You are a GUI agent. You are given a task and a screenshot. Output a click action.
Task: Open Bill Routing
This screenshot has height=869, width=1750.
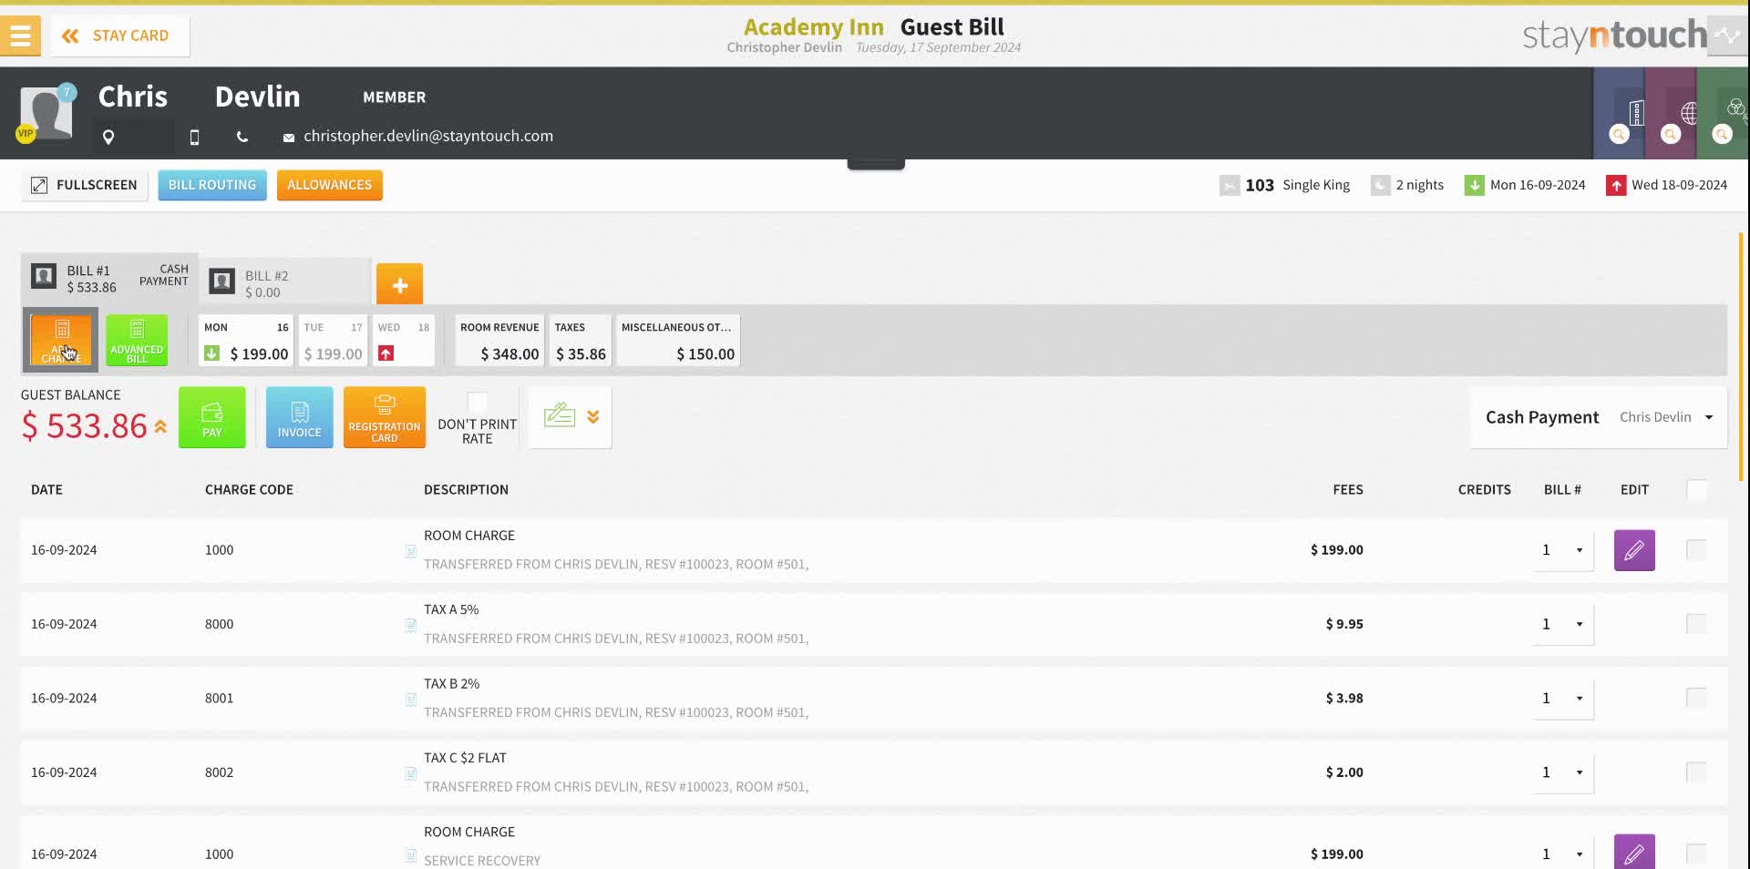pyautogui.click(x=212, y=185)
